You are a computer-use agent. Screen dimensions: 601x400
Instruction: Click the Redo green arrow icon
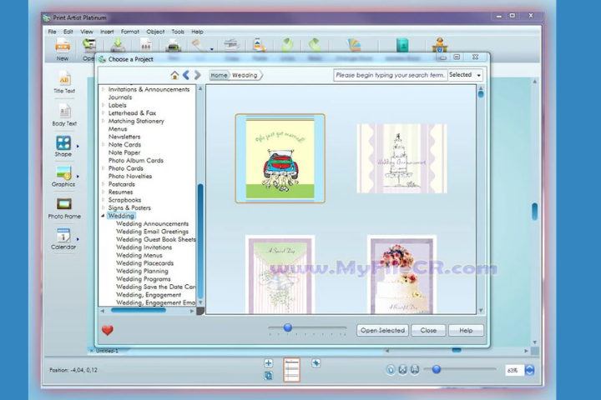315,45
